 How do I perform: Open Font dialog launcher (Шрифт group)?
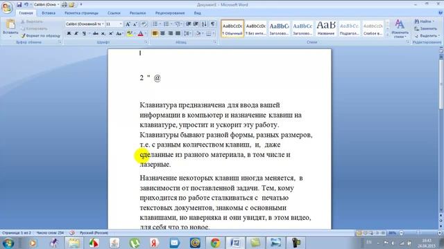point(146,42)
